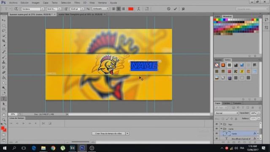
Task: Open the anti-aliasing Enfocado dropdown
Action: pyautogui.click(x=100, y=9)
